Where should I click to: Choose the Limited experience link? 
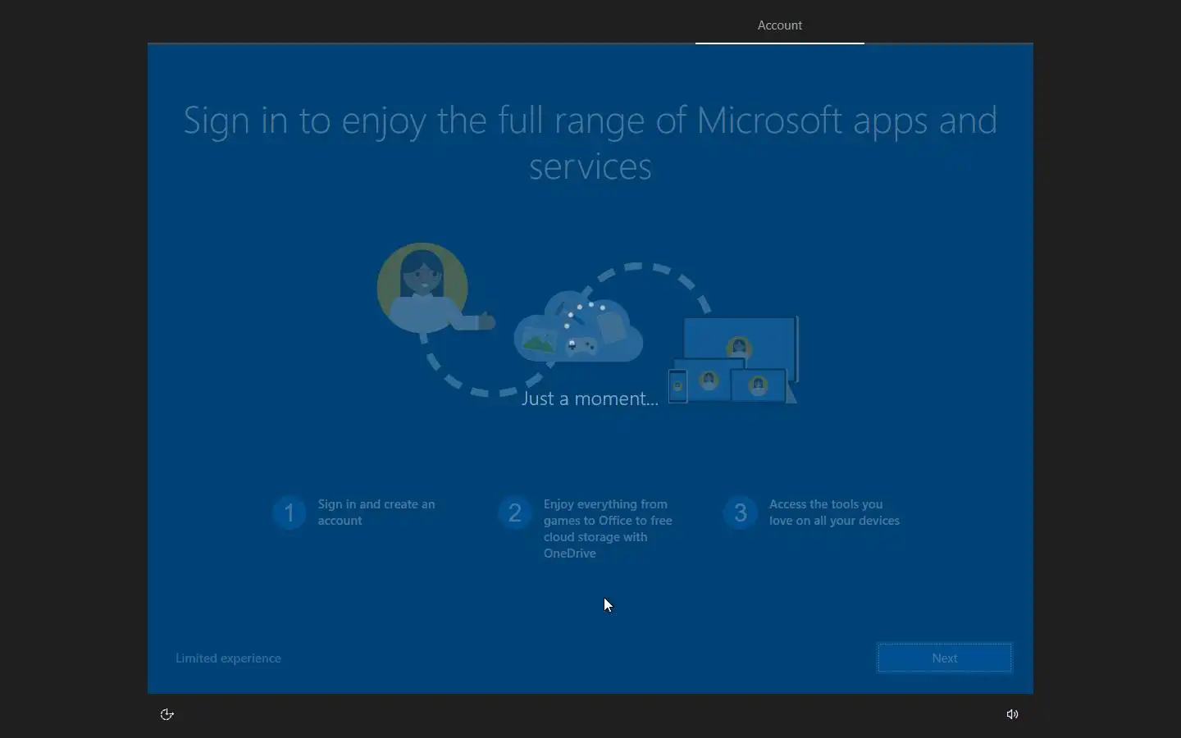228,658
